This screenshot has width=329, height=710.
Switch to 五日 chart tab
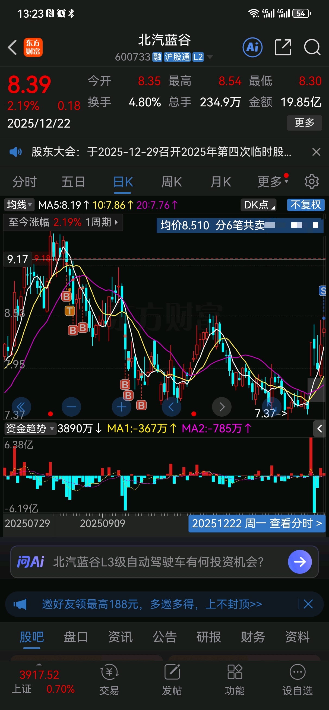(x=73, y=182)
